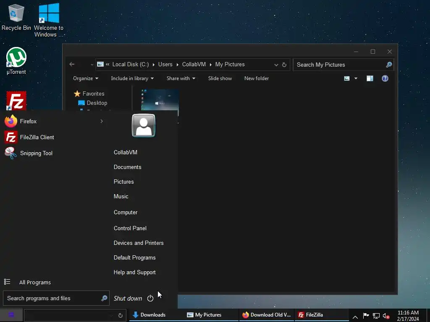Go back in My Pictures explorer
430x322 pixels.
click(x=72, y=64)
